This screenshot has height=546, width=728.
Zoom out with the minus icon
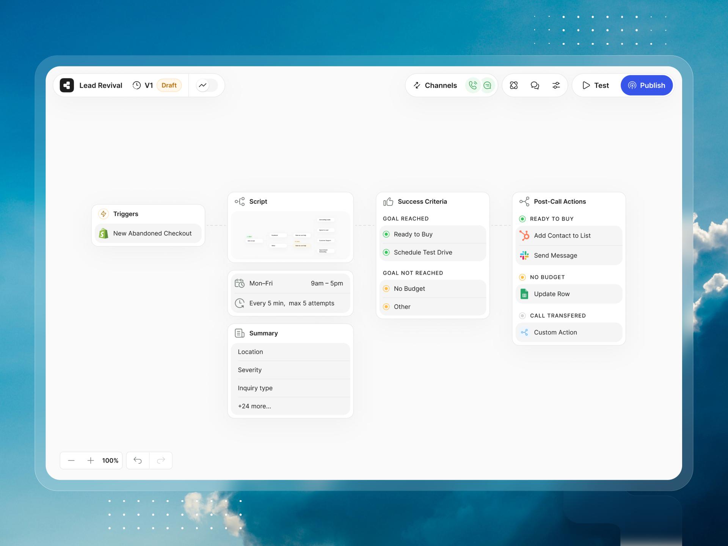pyautogui.click(x=71, y=461)
